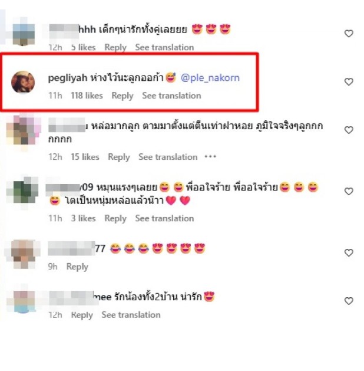
Task: Reply to the first comment at top
Action: pyautogui.click(x=115, y=48)
